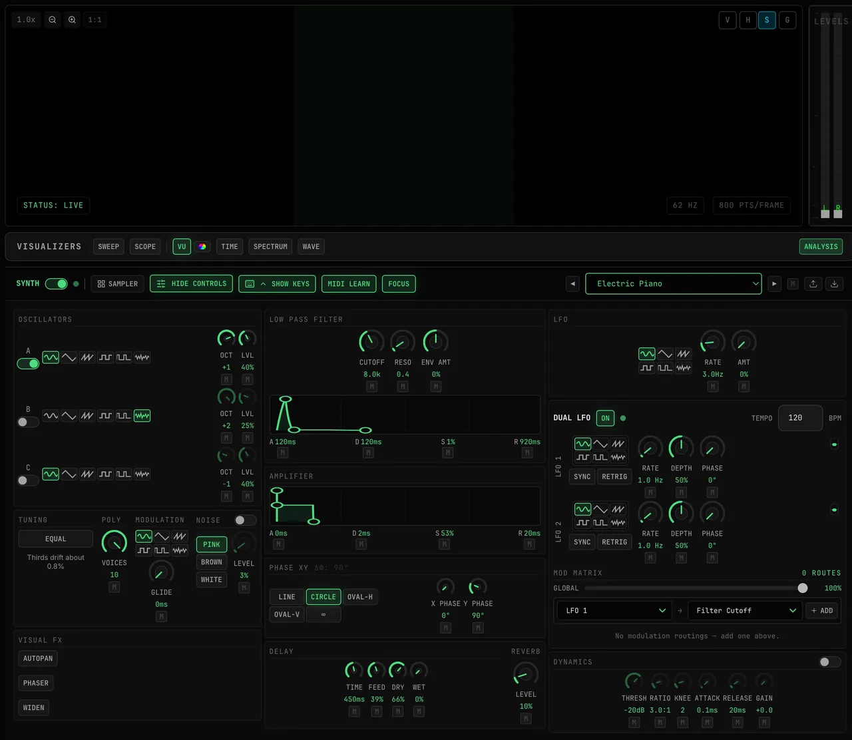Choose triangle waveform for LFO 1
The image size is (852, 740).
pos(600,444)
